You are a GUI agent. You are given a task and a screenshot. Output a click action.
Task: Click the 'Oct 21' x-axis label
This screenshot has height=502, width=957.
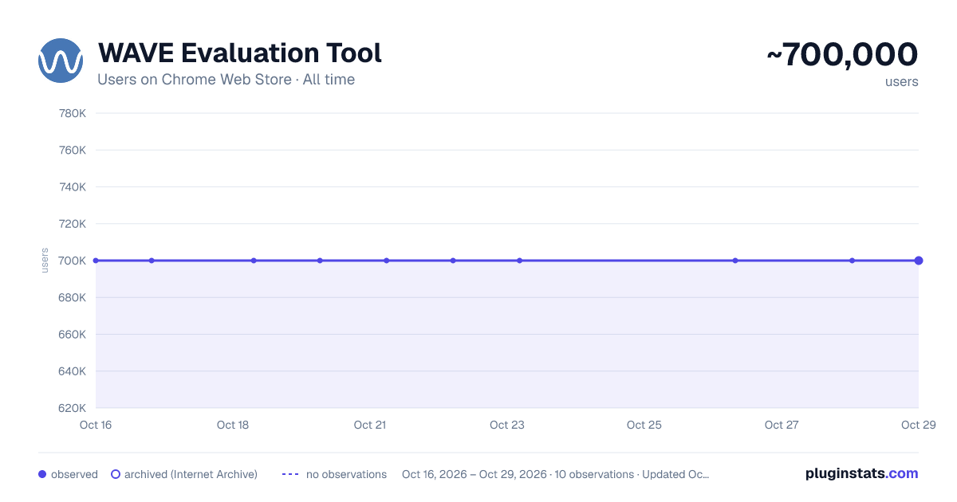(x=370, y=425)
